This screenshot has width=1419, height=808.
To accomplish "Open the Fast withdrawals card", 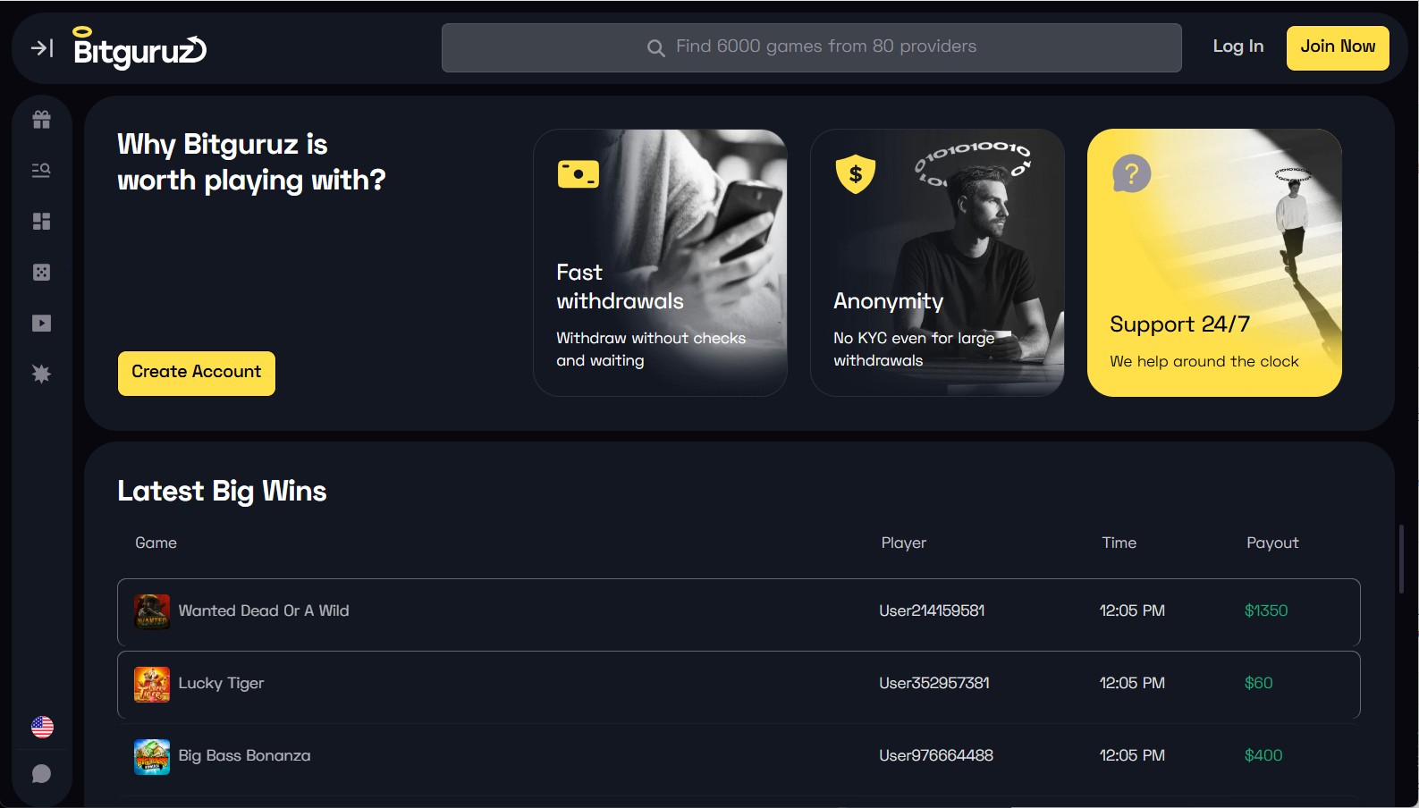I will [x=660, y=263].
